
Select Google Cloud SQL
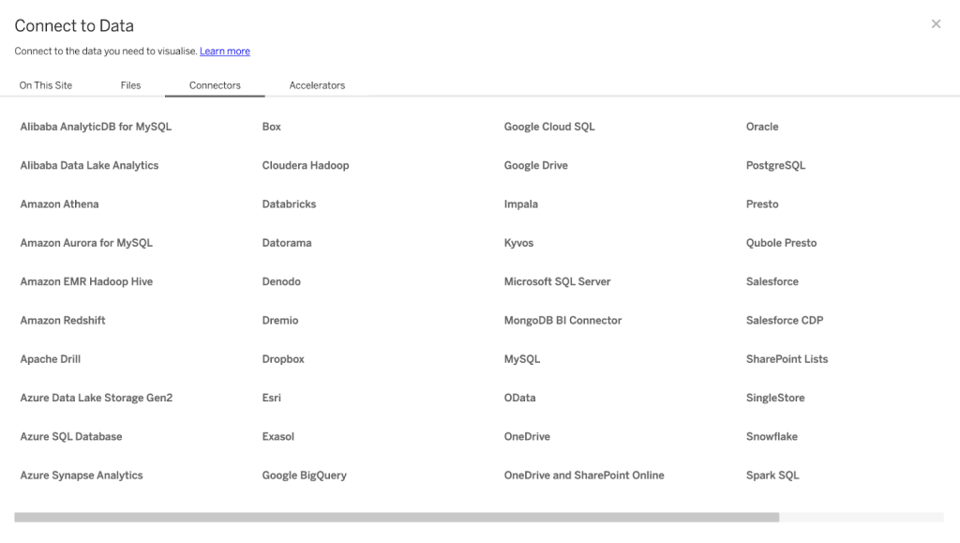click(549, 127)
